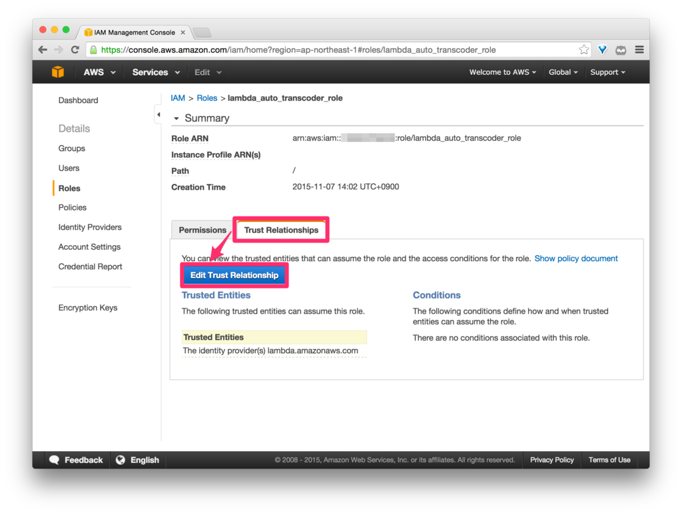The height and width of the screenshot is (515, 682).
Task: Open the blue Y browser extension
Action: 602,49
